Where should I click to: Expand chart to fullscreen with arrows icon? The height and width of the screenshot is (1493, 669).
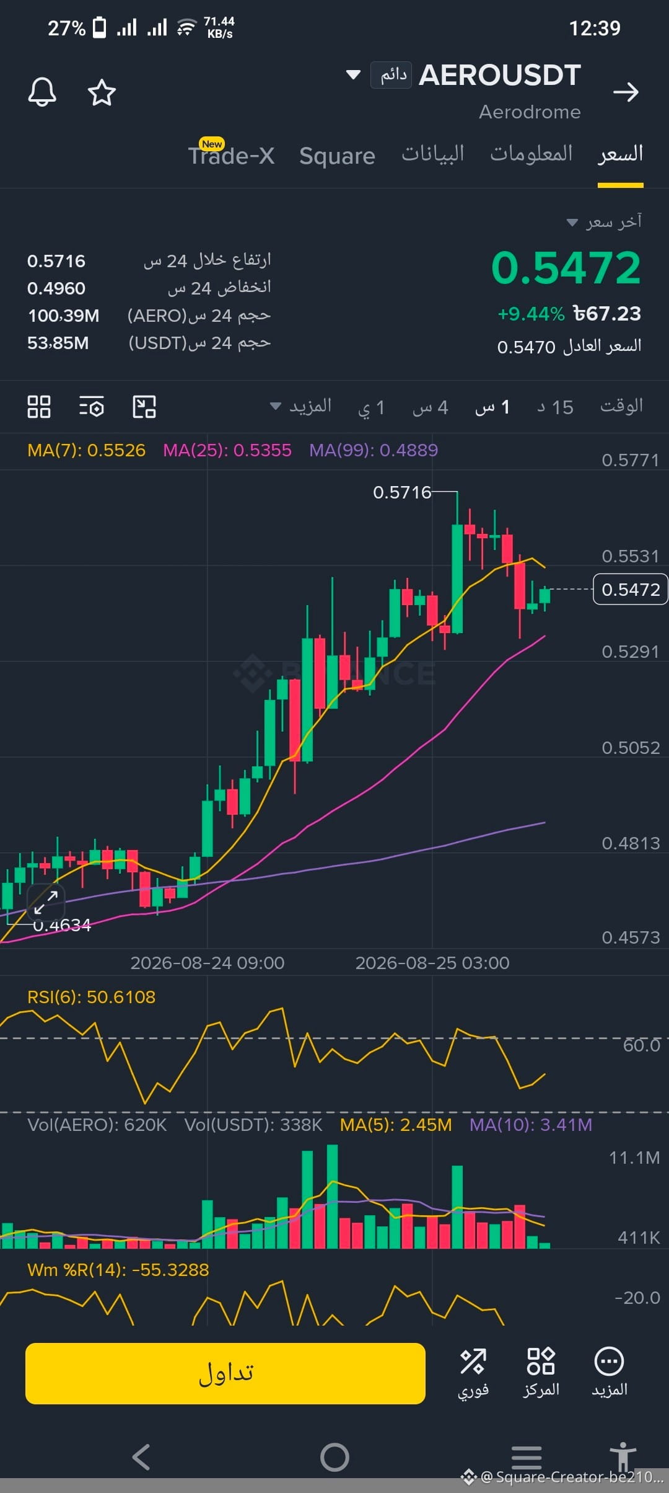coord(46,902)
